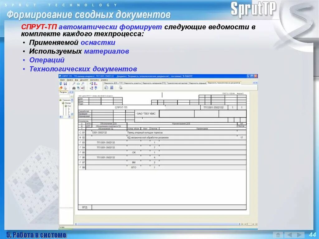319x239 pixels.
Task: Click text Палец опорный колодок тормоза
Action: (145, 132)
